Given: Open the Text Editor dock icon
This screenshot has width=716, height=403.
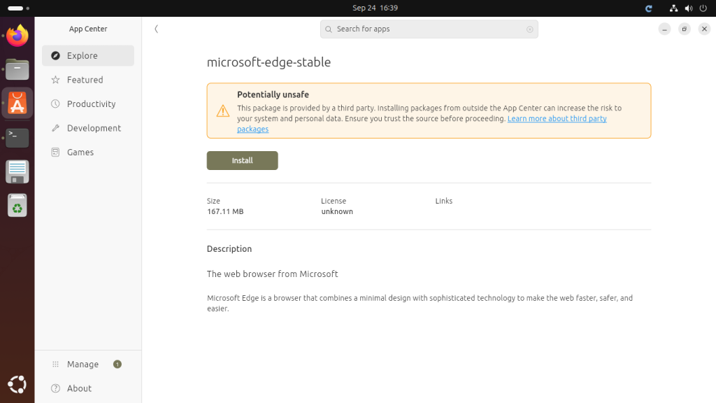Looking at the screenshot, I should tap(17, 171).
